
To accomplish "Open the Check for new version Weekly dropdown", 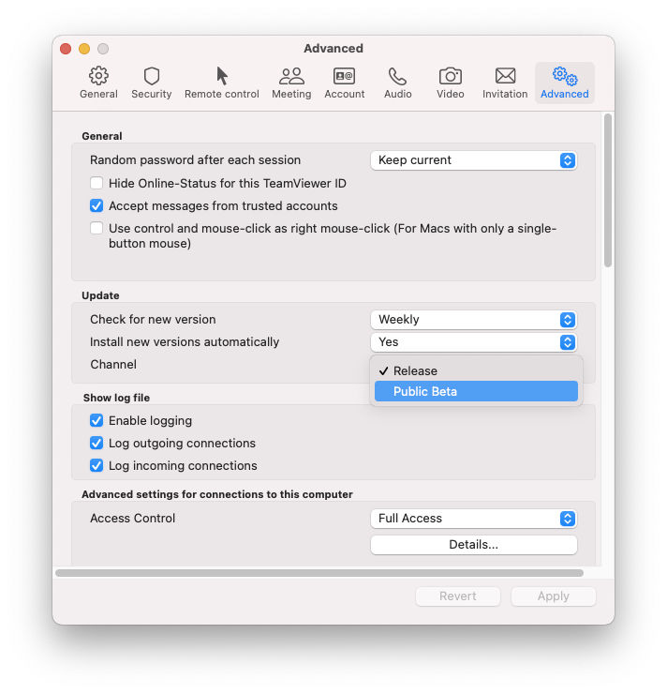I will [x=474, y=320].
